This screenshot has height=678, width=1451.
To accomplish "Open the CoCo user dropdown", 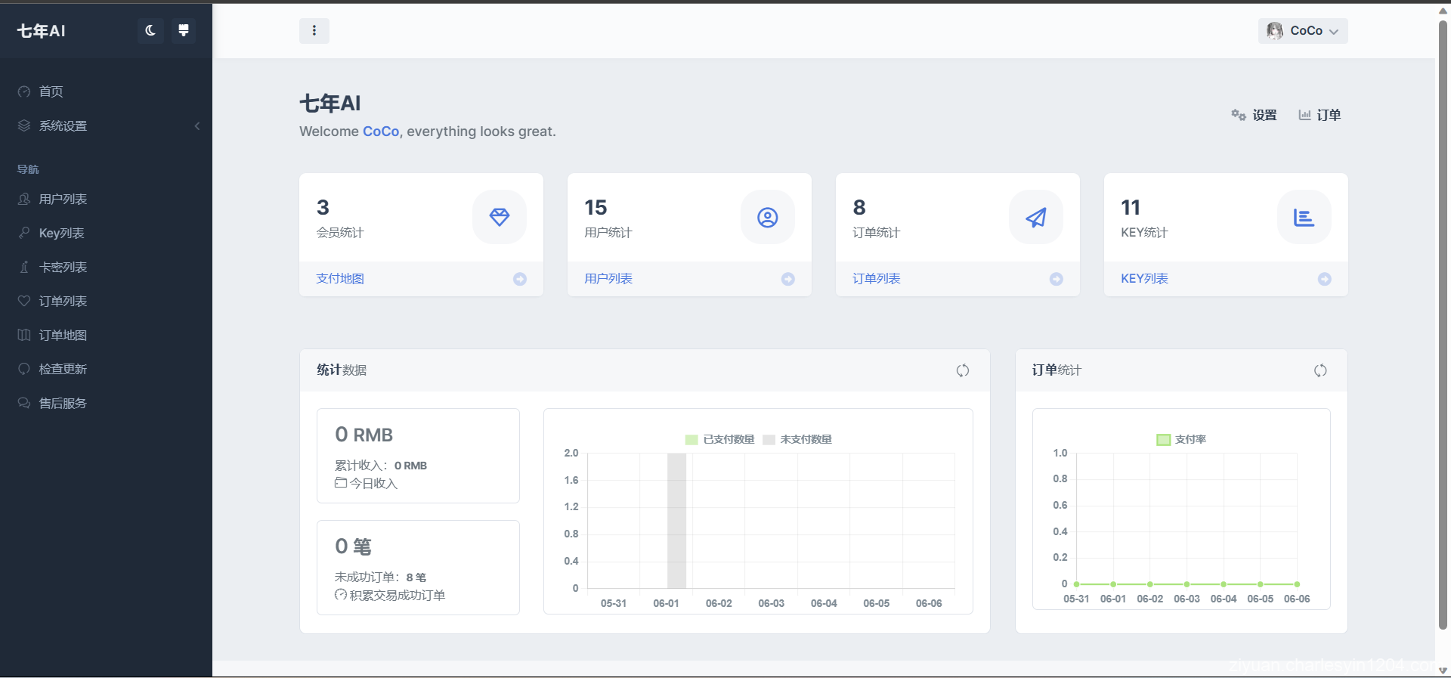I will pos(1303,31).
